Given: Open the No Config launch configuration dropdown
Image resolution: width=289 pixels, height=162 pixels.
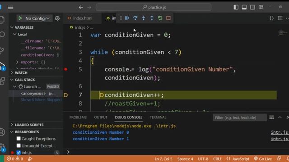Looking at the screenshot, I should click(x=37, y=18).
